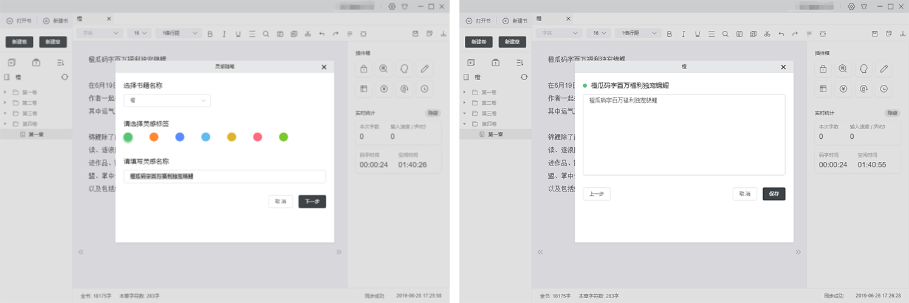The height and width of the screenshot is (303, 909).
Task: Click the 新建章 button in left window
Action: pos(53,42)
